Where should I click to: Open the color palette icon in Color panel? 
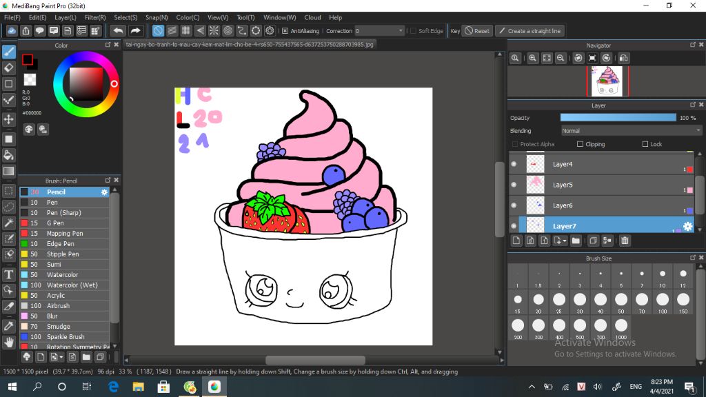point(29,130)
